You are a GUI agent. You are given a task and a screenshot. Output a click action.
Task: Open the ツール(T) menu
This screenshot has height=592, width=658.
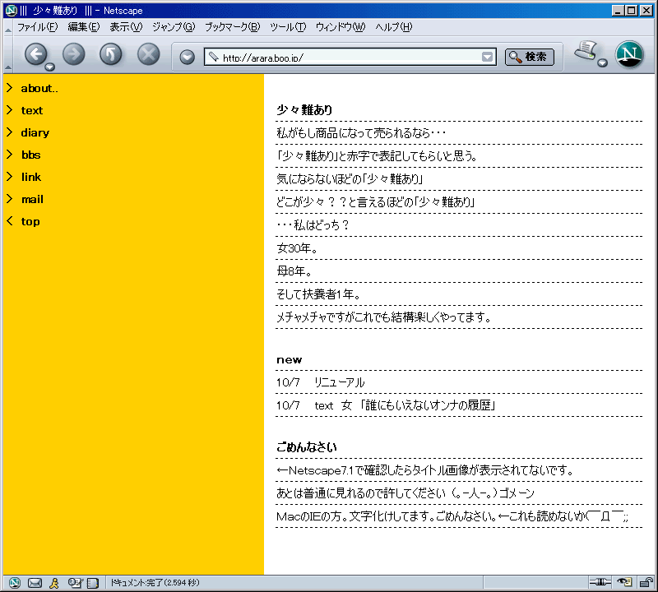(x=287, y=27)
